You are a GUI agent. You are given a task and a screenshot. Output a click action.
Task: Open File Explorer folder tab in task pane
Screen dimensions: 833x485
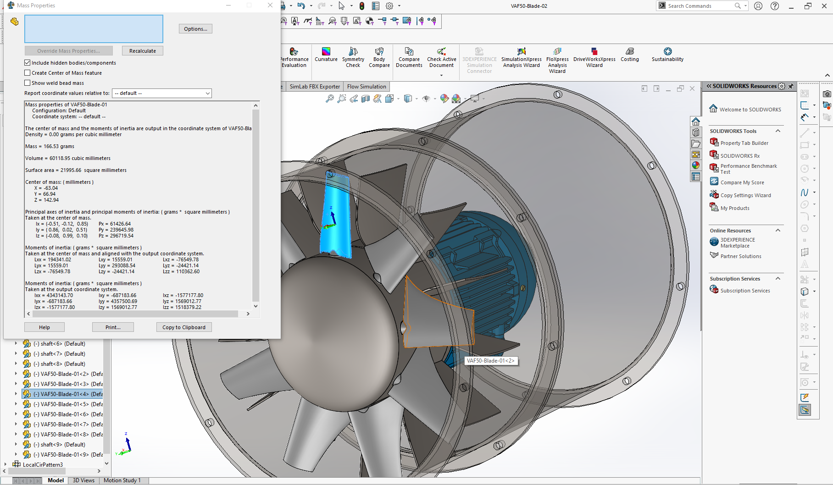point(696,143)
